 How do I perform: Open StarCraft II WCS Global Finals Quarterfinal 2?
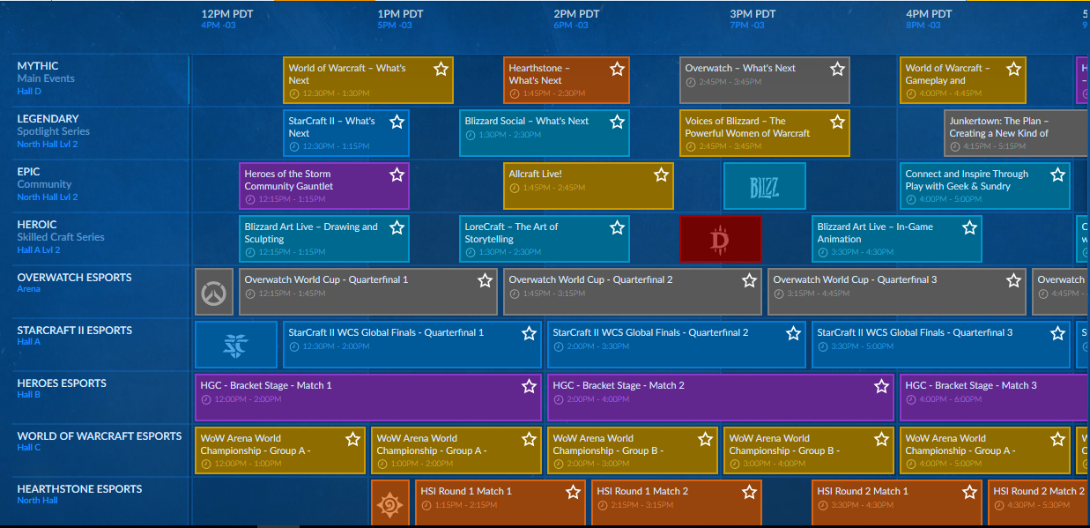(x=677, y=345)
